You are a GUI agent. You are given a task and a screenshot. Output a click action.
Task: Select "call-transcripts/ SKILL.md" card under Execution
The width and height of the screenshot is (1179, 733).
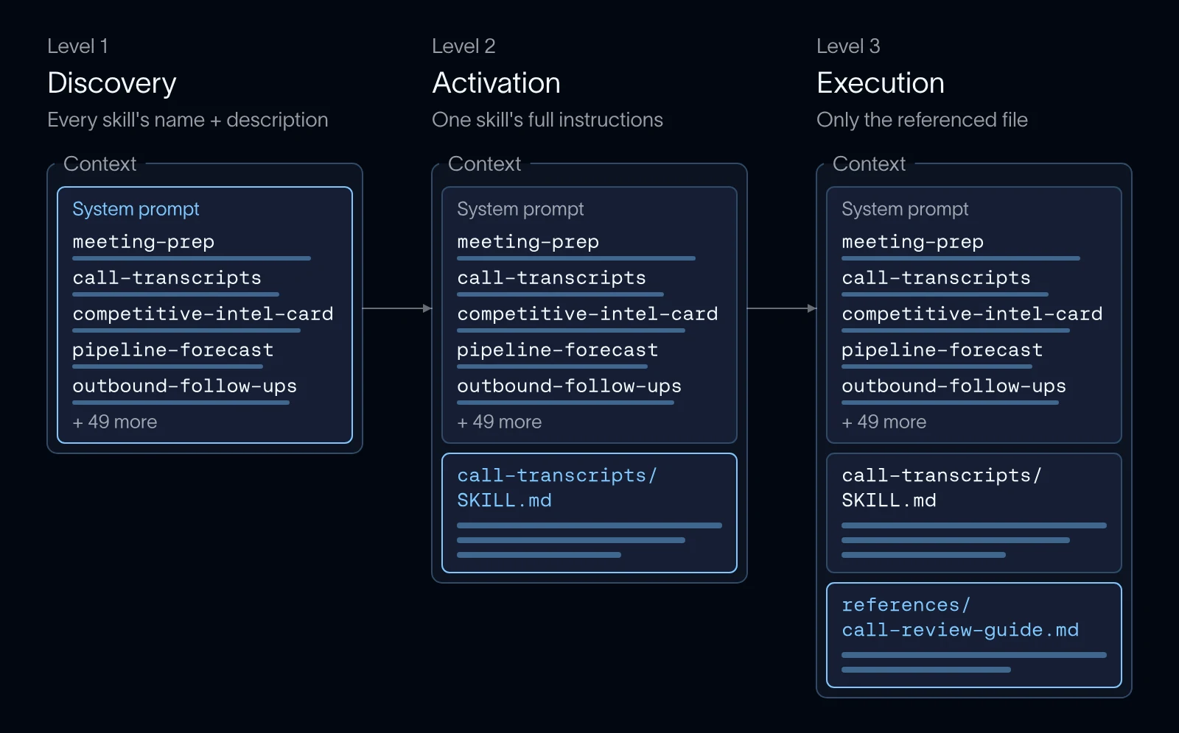(x=974, y=513)
